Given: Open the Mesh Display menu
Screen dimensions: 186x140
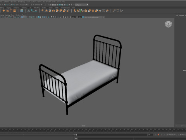Looking at the screenshot, I should click(21, 2).
